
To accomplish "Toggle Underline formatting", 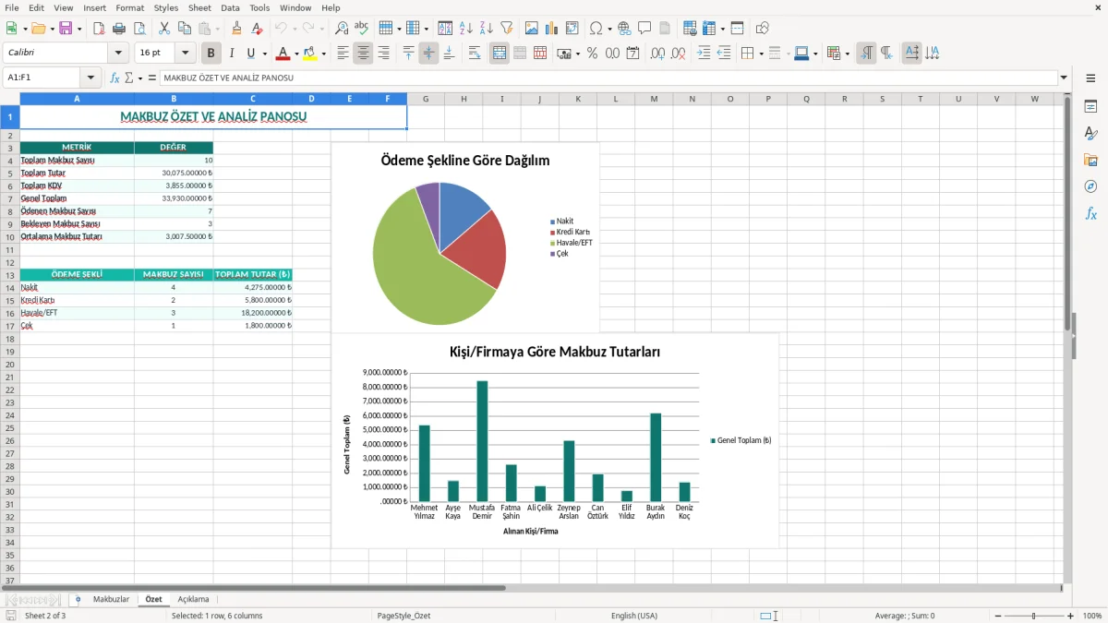I will 250,54.
